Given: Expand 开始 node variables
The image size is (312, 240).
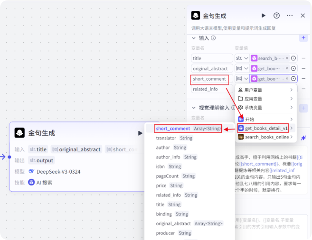Looking at the screenshot, I should (x=265, y=119).
